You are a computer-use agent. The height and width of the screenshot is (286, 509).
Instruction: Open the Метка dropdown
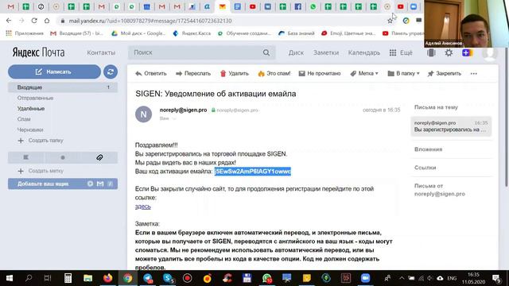coord(364,74)
